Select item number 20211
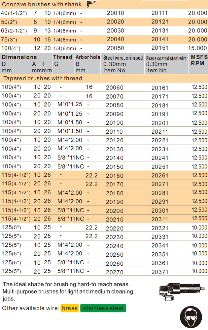Viewport: 208px width, 330px height. [159, 132]
